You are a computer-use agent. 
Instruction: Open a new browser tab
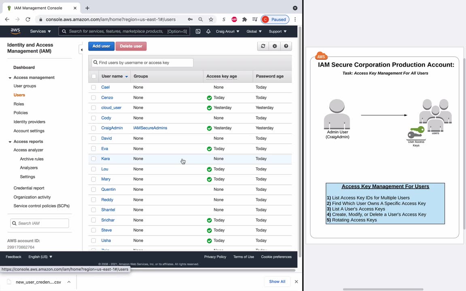click(87, 8)
